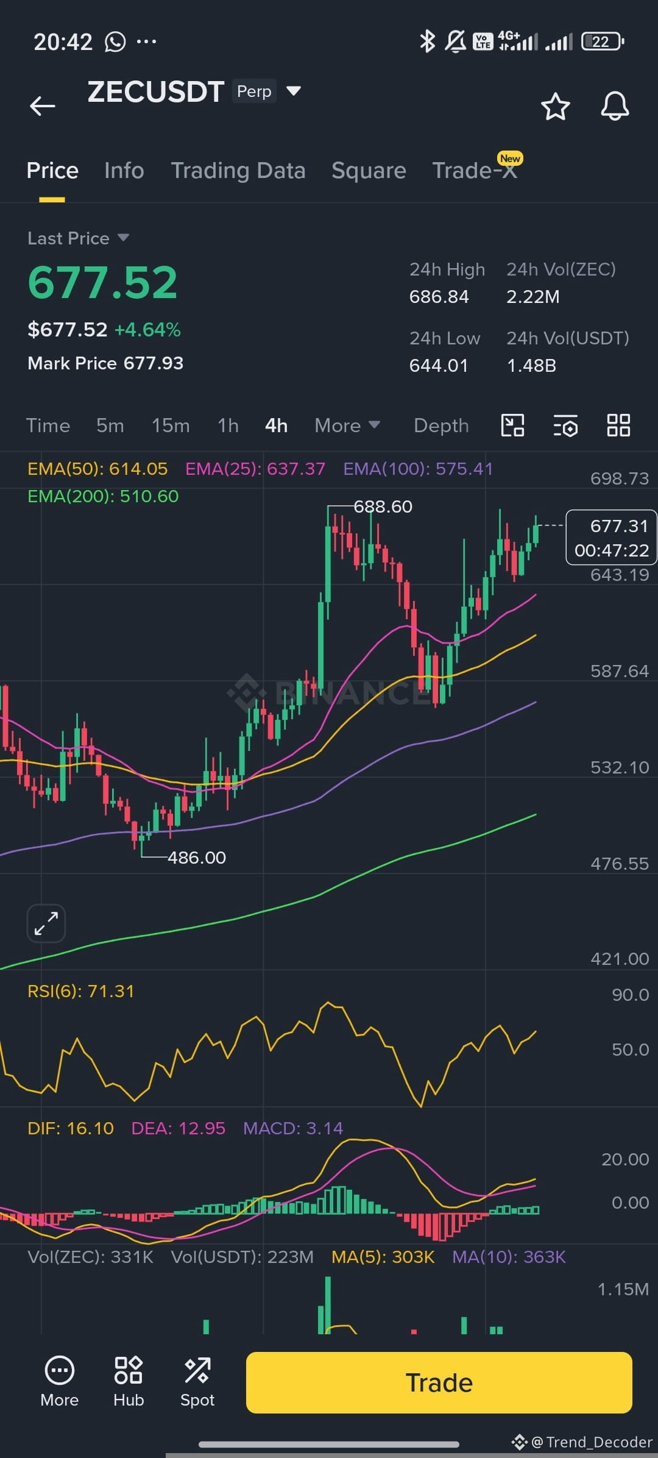Open the Square tab
Viewport: 658px width, 1458px height.
point(369,171)
